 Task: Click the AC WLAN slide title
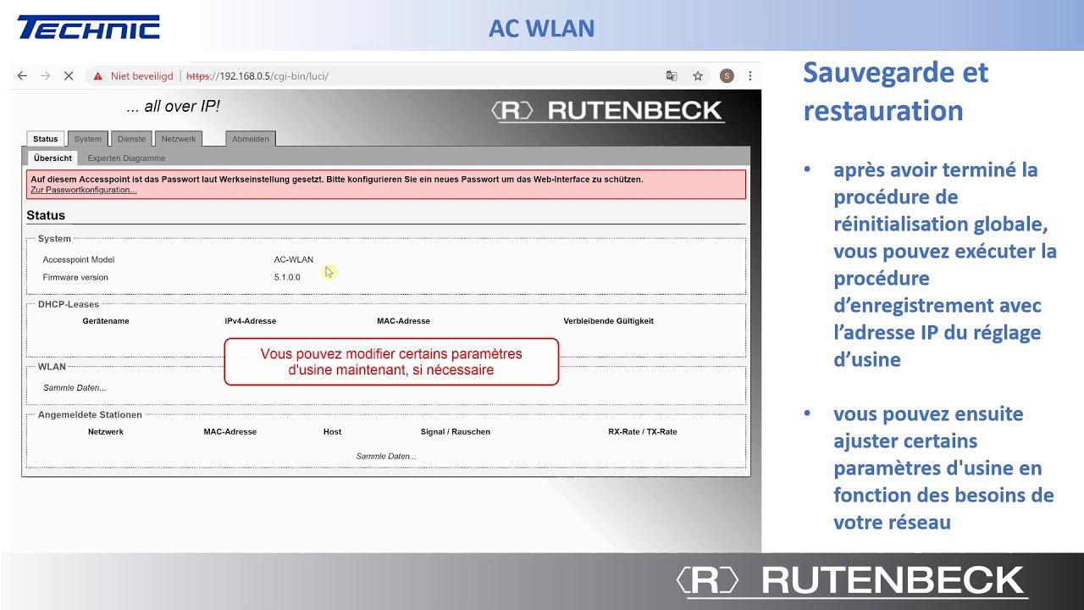click(541, 28)
